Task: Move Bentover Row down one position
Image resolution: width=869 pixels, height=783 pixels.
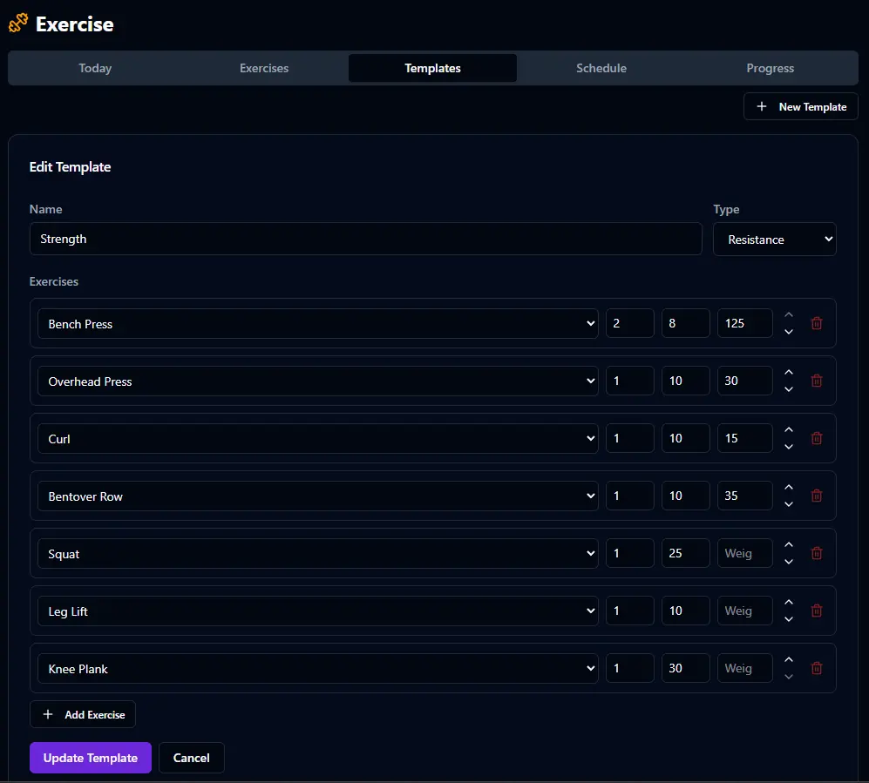Action: coord(788,503)
